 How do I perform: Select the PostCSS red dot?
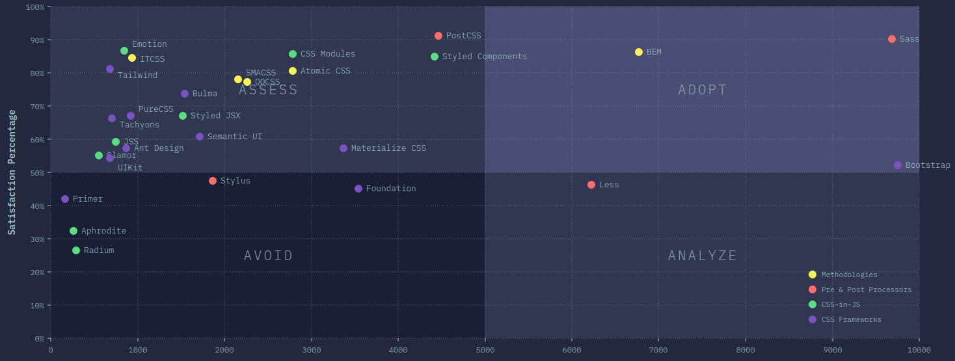click(x=438, y=36)
